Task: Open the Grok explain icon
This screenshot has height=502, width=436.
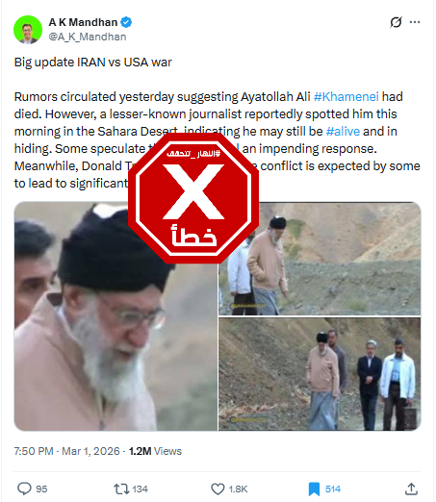Action: coord(396,22)
